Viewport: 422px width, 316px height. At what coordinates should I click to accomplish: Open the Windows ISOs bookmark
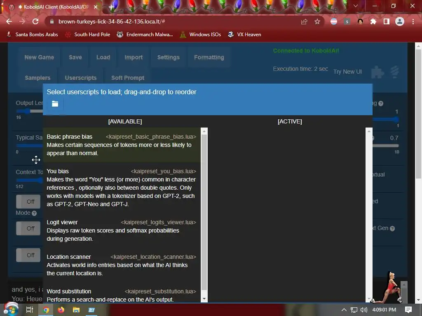pyautogui.click(x=201, y=35)
